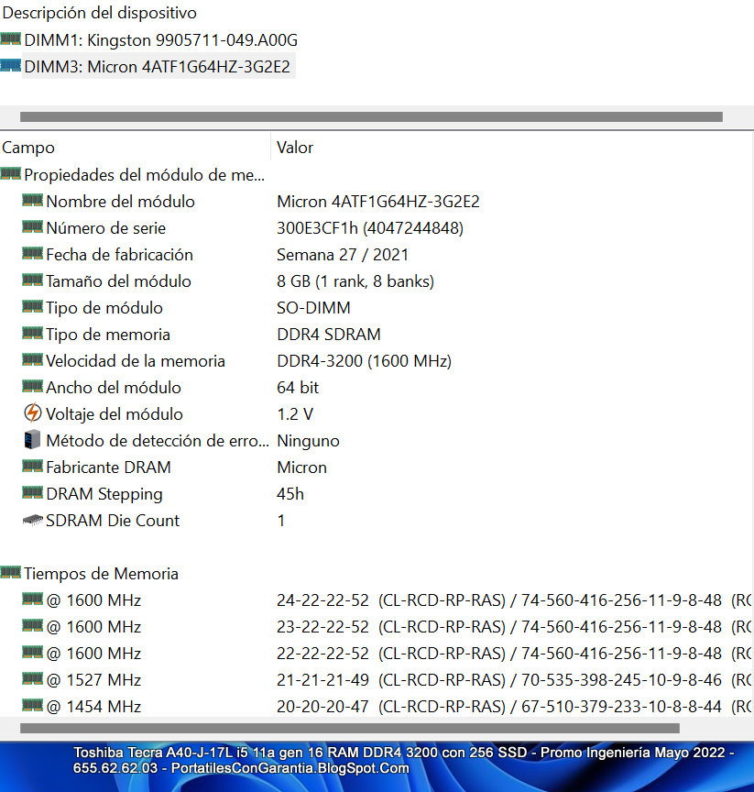
Task: Click the value SO-DIMM
Action: point(313,308)
